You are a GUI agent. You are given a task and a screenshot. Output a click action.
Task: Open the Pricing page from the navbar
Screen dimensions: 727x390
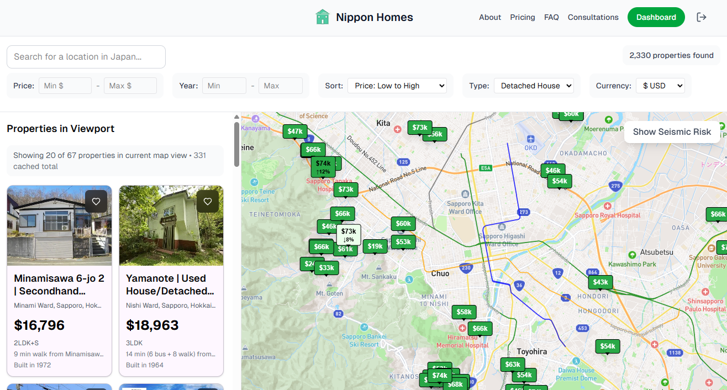click(522, 17)
